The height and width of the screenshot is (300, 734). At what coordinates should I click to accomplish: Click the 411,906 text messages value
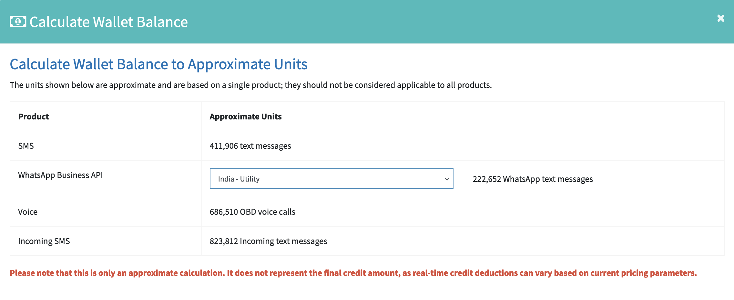click(x=250, y=145)
